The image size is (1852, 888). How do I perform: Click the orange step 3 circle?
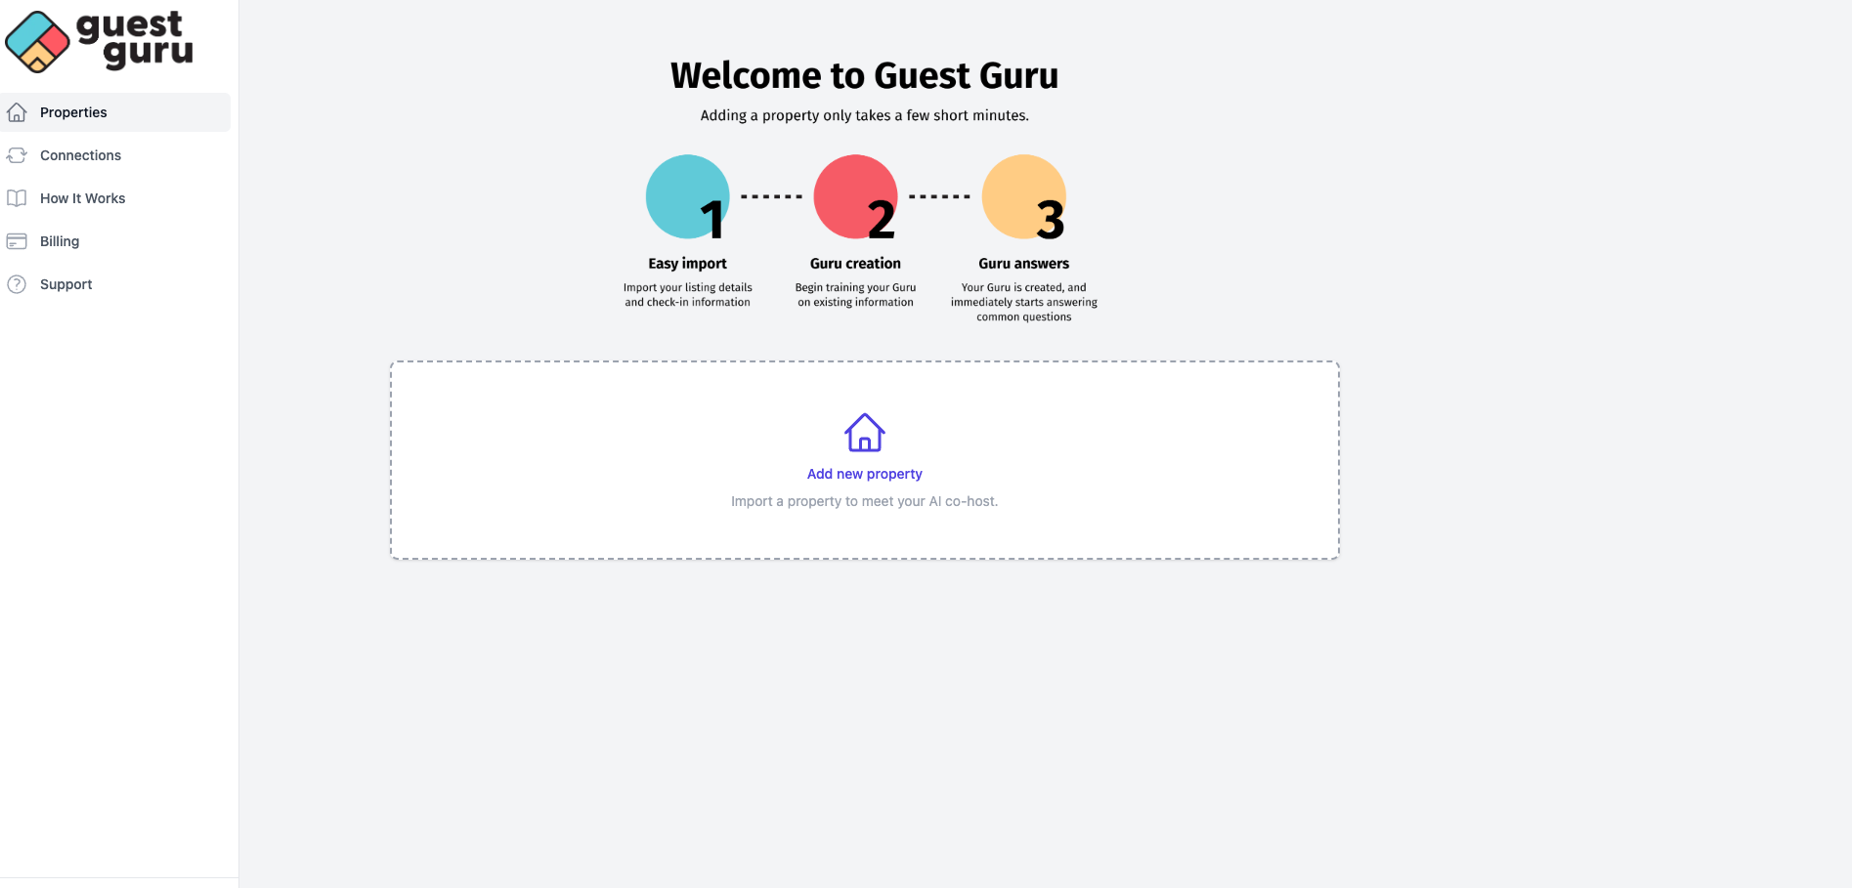(1024, 196)
